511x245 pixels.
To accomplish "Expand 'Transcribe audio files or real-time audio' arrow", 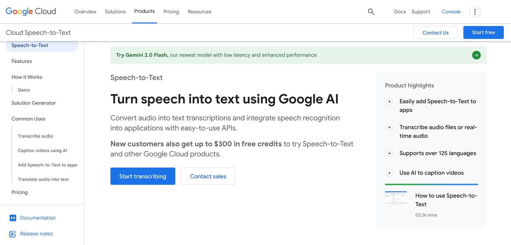I will (389, 127).
